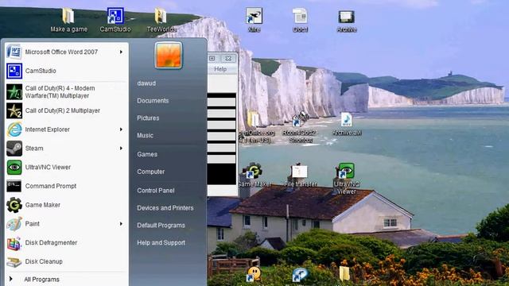Launch Game Maker from the Start menu list

tap(67, 205)
